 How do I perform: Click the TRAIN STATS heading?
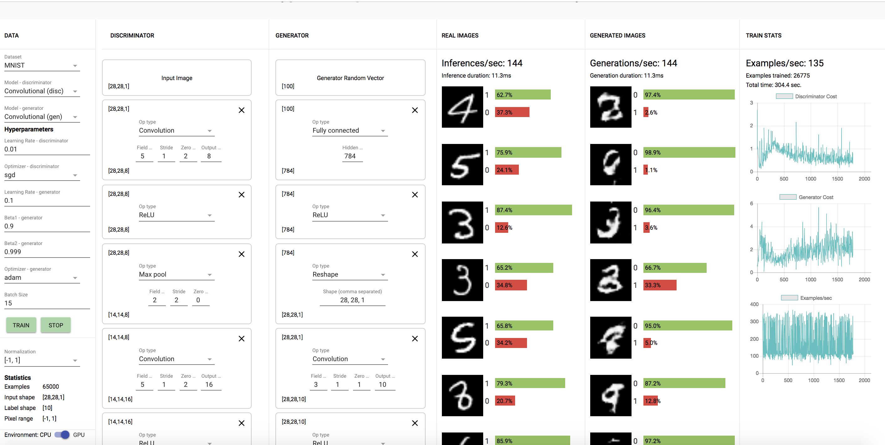tap(763, 35)
